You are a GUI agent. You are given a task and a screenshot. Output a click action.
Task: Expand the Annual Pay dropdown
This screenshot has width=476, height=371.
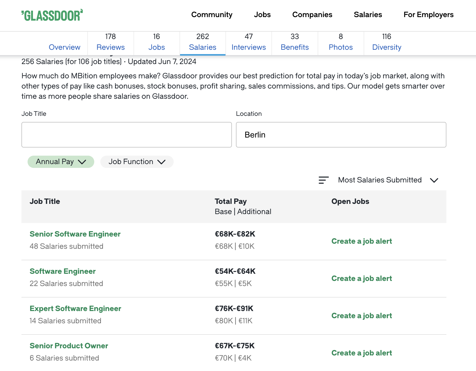[x=61, y=162]
